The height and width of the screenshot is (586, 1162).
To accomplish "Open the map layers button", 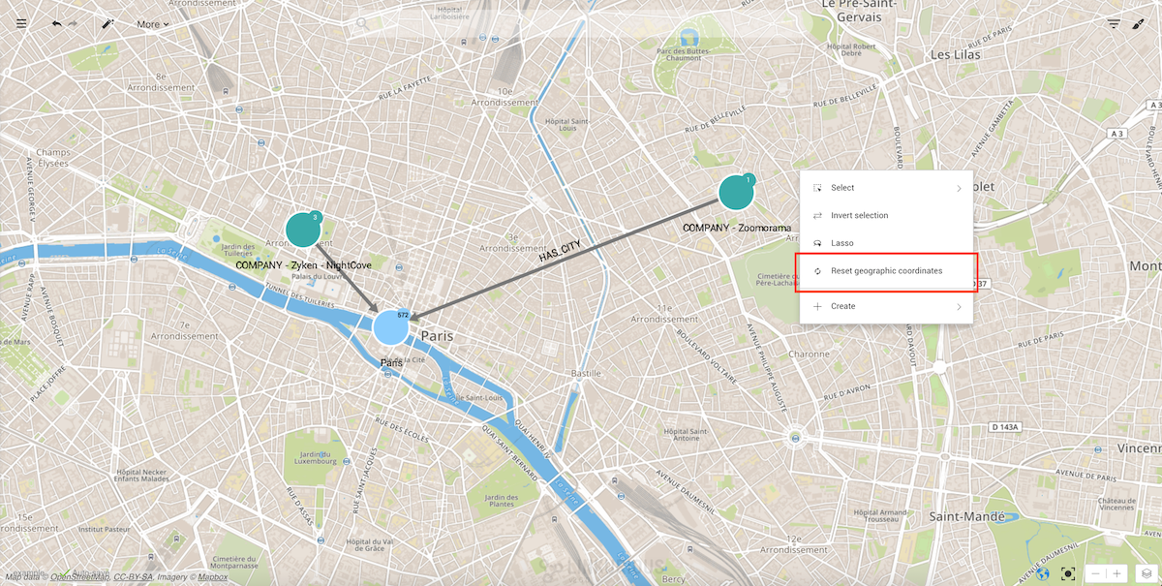I will (1144, 573).
